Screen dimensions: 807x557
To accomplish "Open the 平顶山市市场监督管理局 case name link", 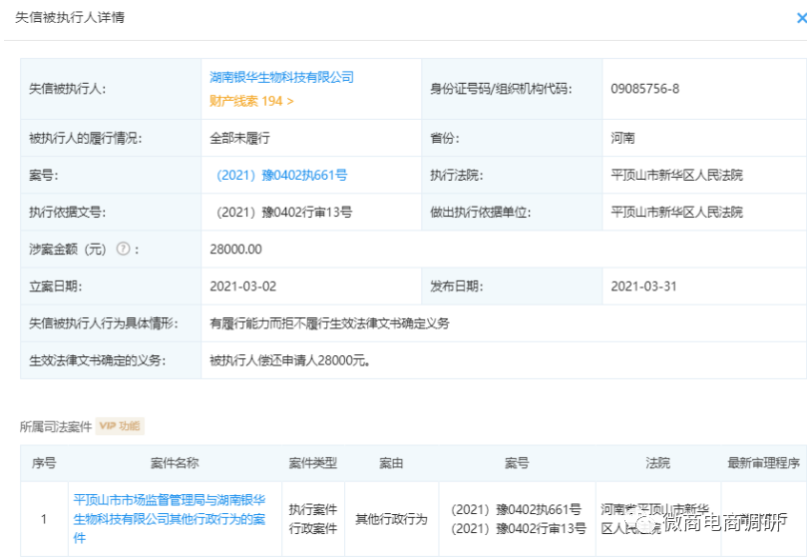I will (x=170, y=519).
